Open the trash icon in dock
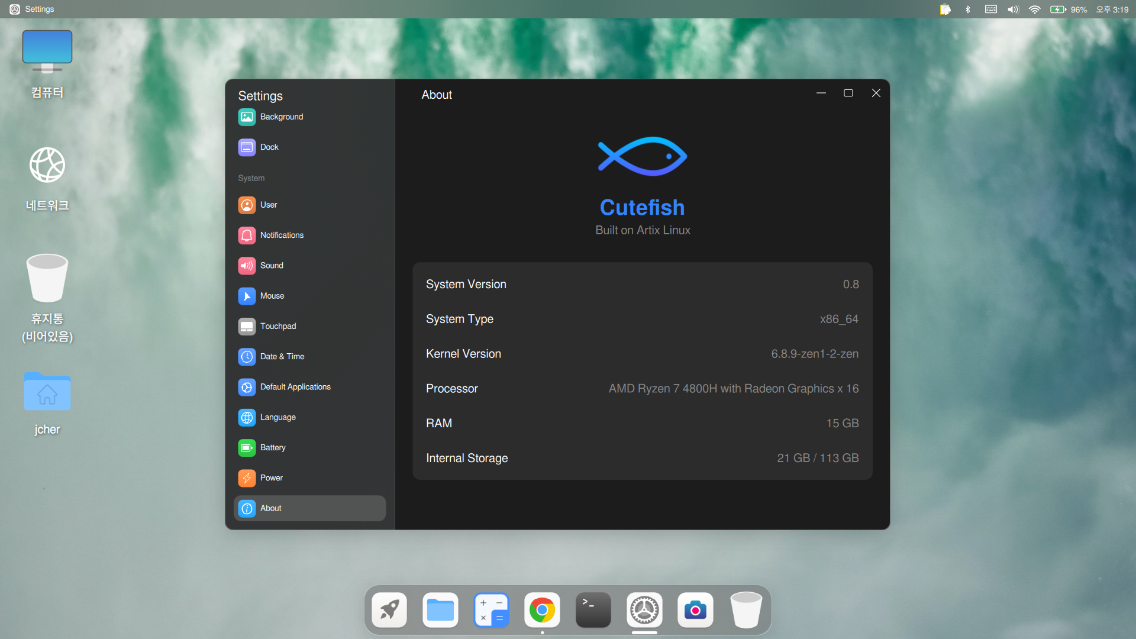This screenshot has width=1136, height=639. click(x=746, y=610)
